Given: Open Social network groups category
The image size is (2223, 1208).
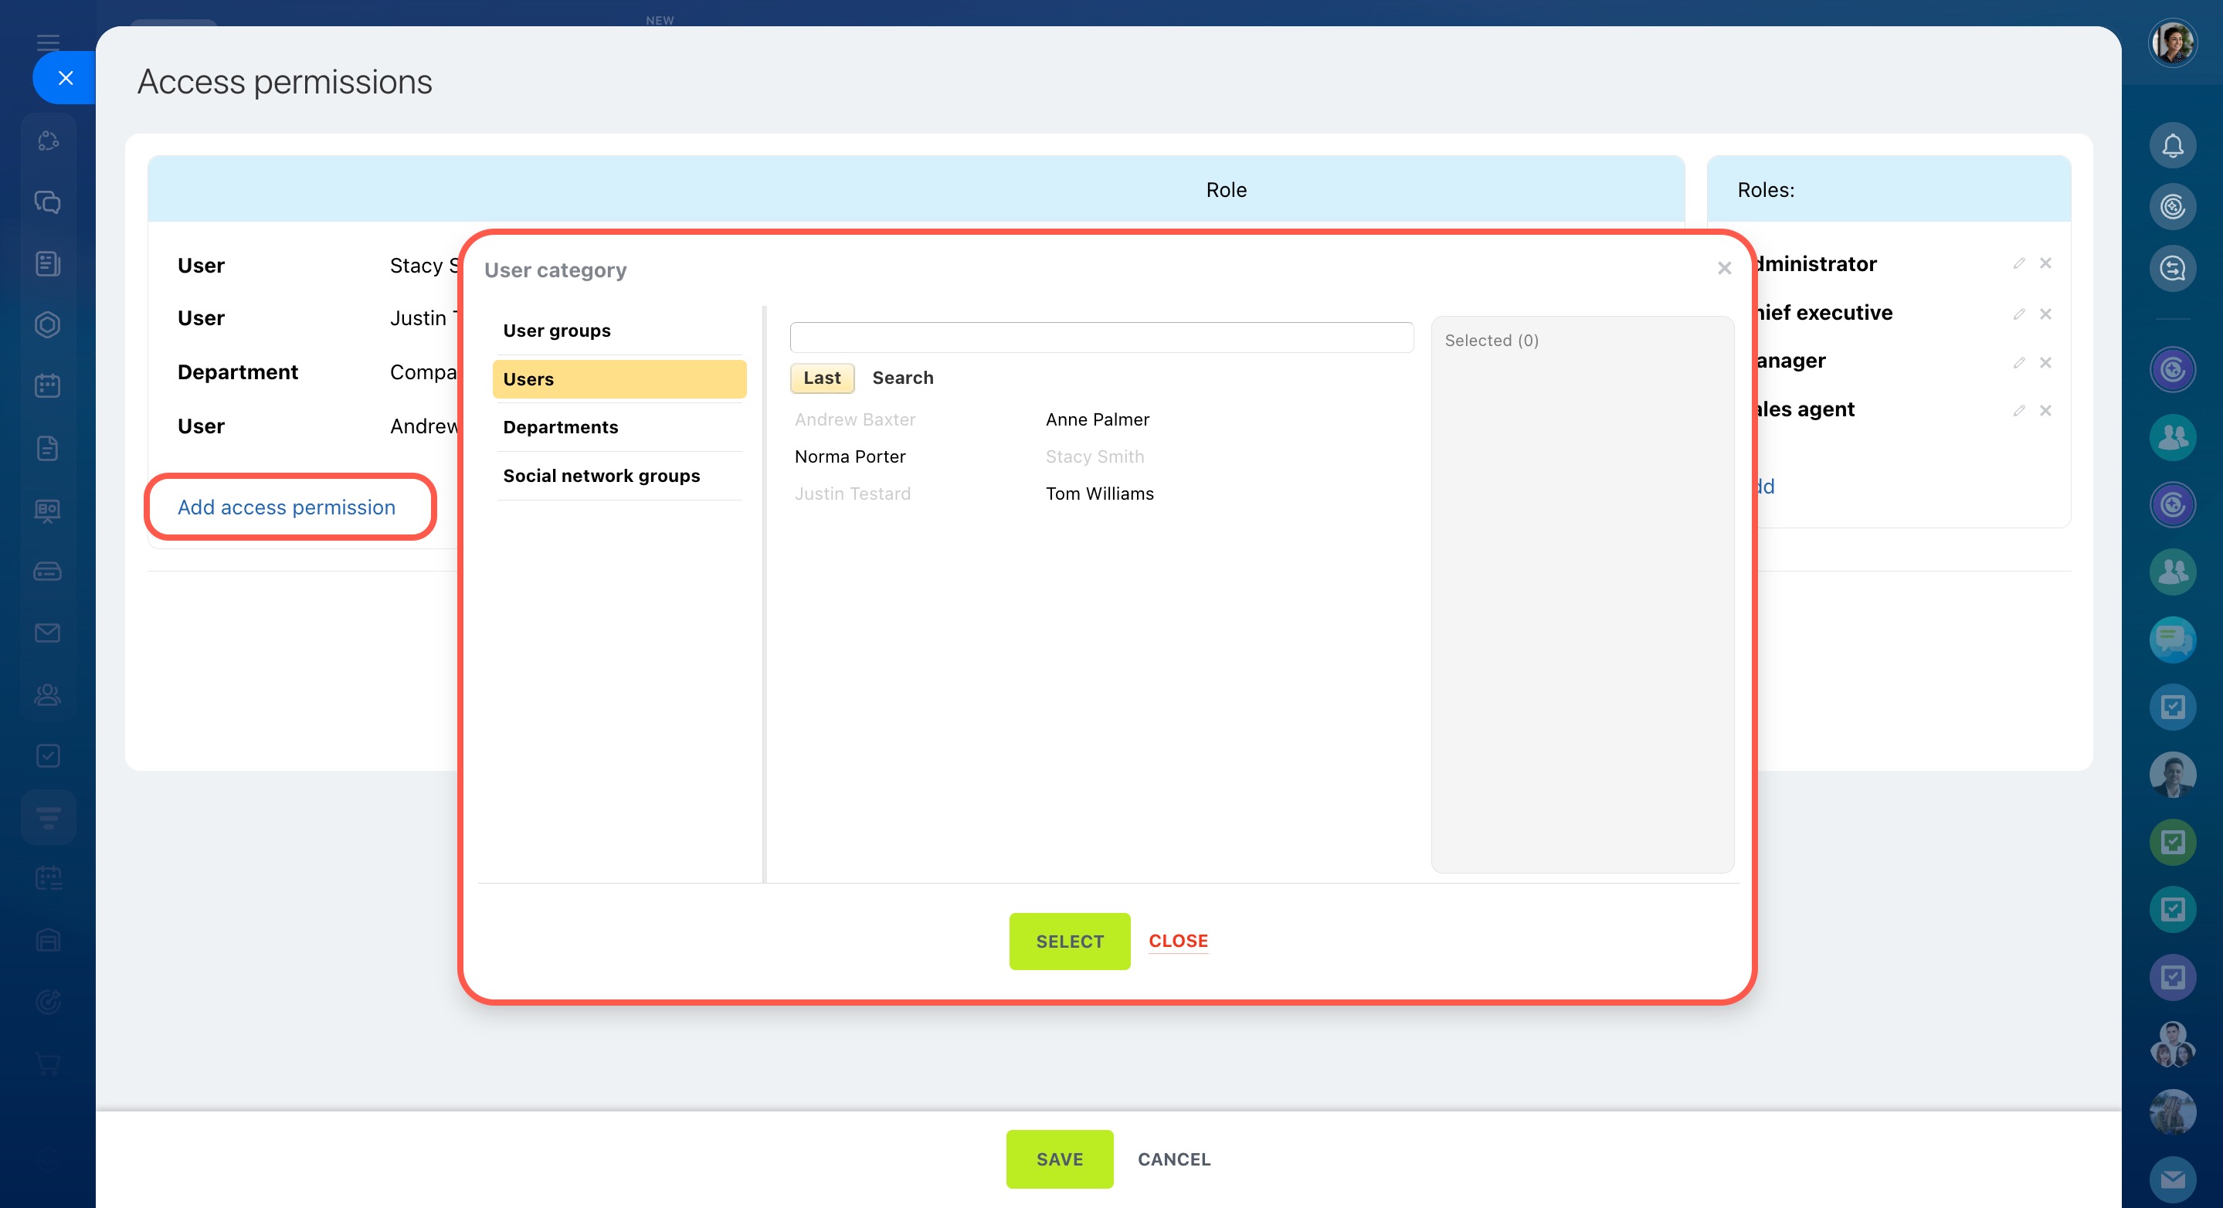Looking at the screenshot, I should (x=601, y=476).
